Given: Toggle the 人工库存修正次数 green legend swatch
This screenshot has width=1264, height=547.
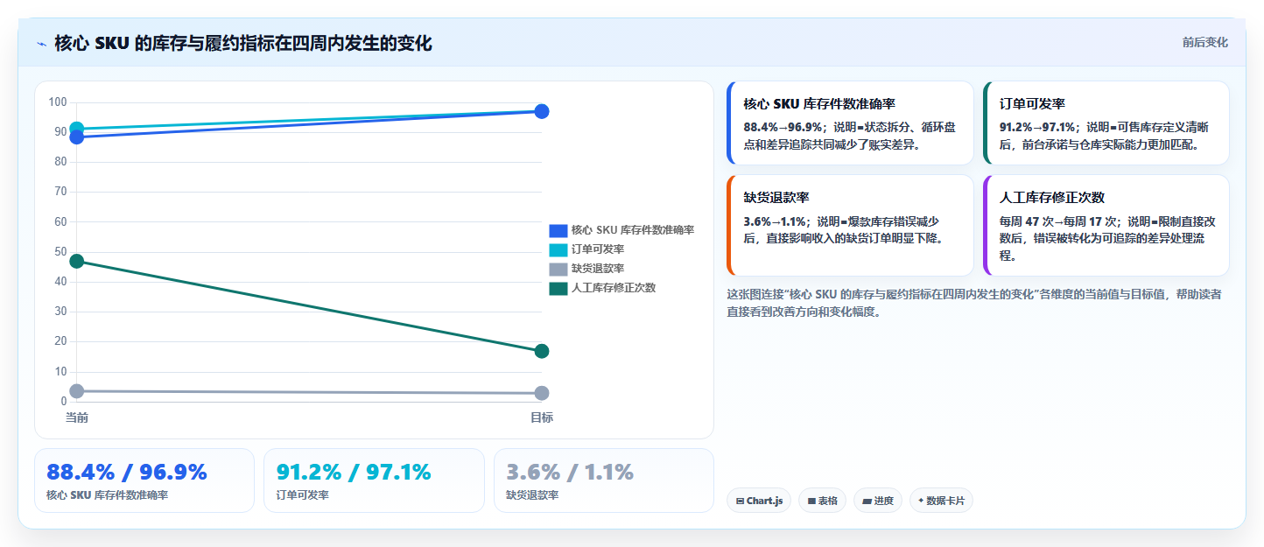Looking at the screenshot, I should pos(558,288).
